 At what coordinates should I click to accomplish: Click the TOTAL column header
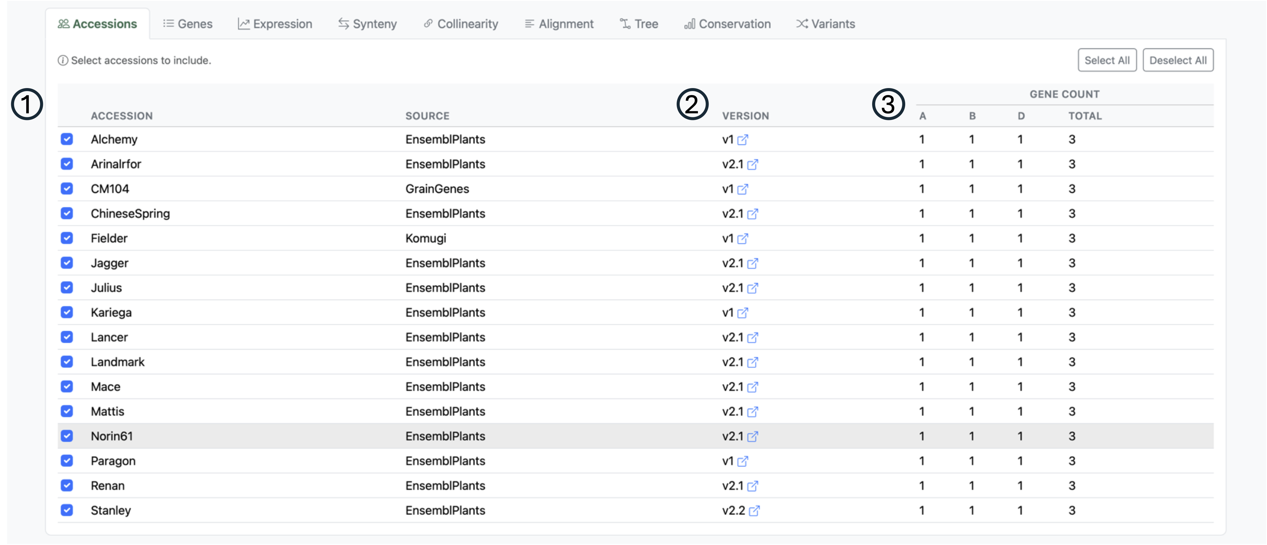1085,116
